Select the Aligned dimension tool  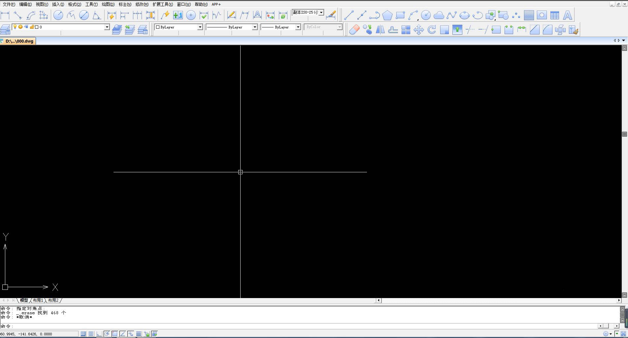click(x=18, y=15)
